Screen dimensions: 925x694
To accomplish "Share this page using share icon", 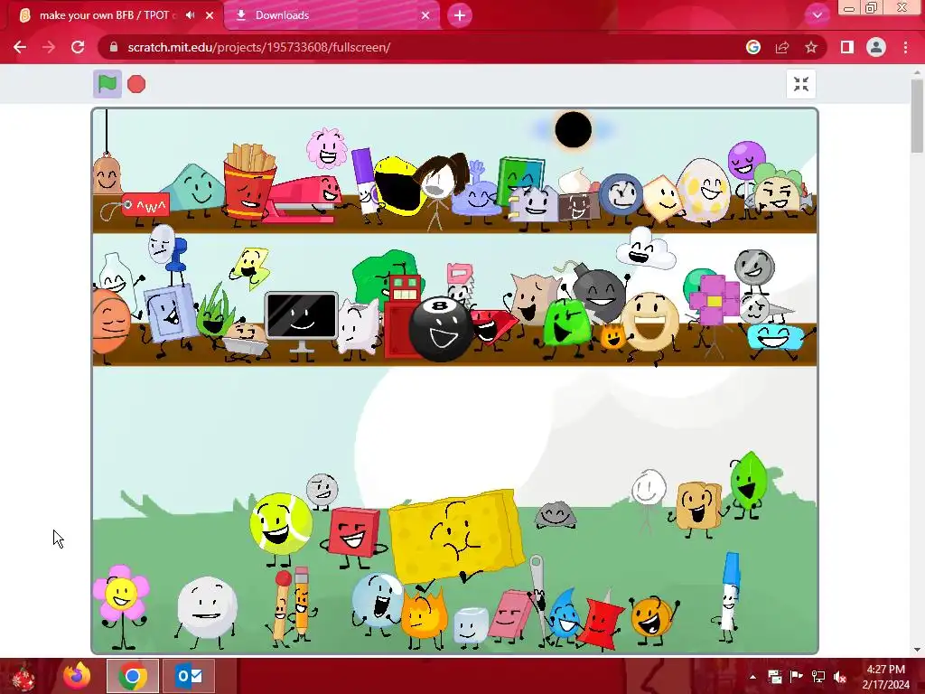I will 782,47.
